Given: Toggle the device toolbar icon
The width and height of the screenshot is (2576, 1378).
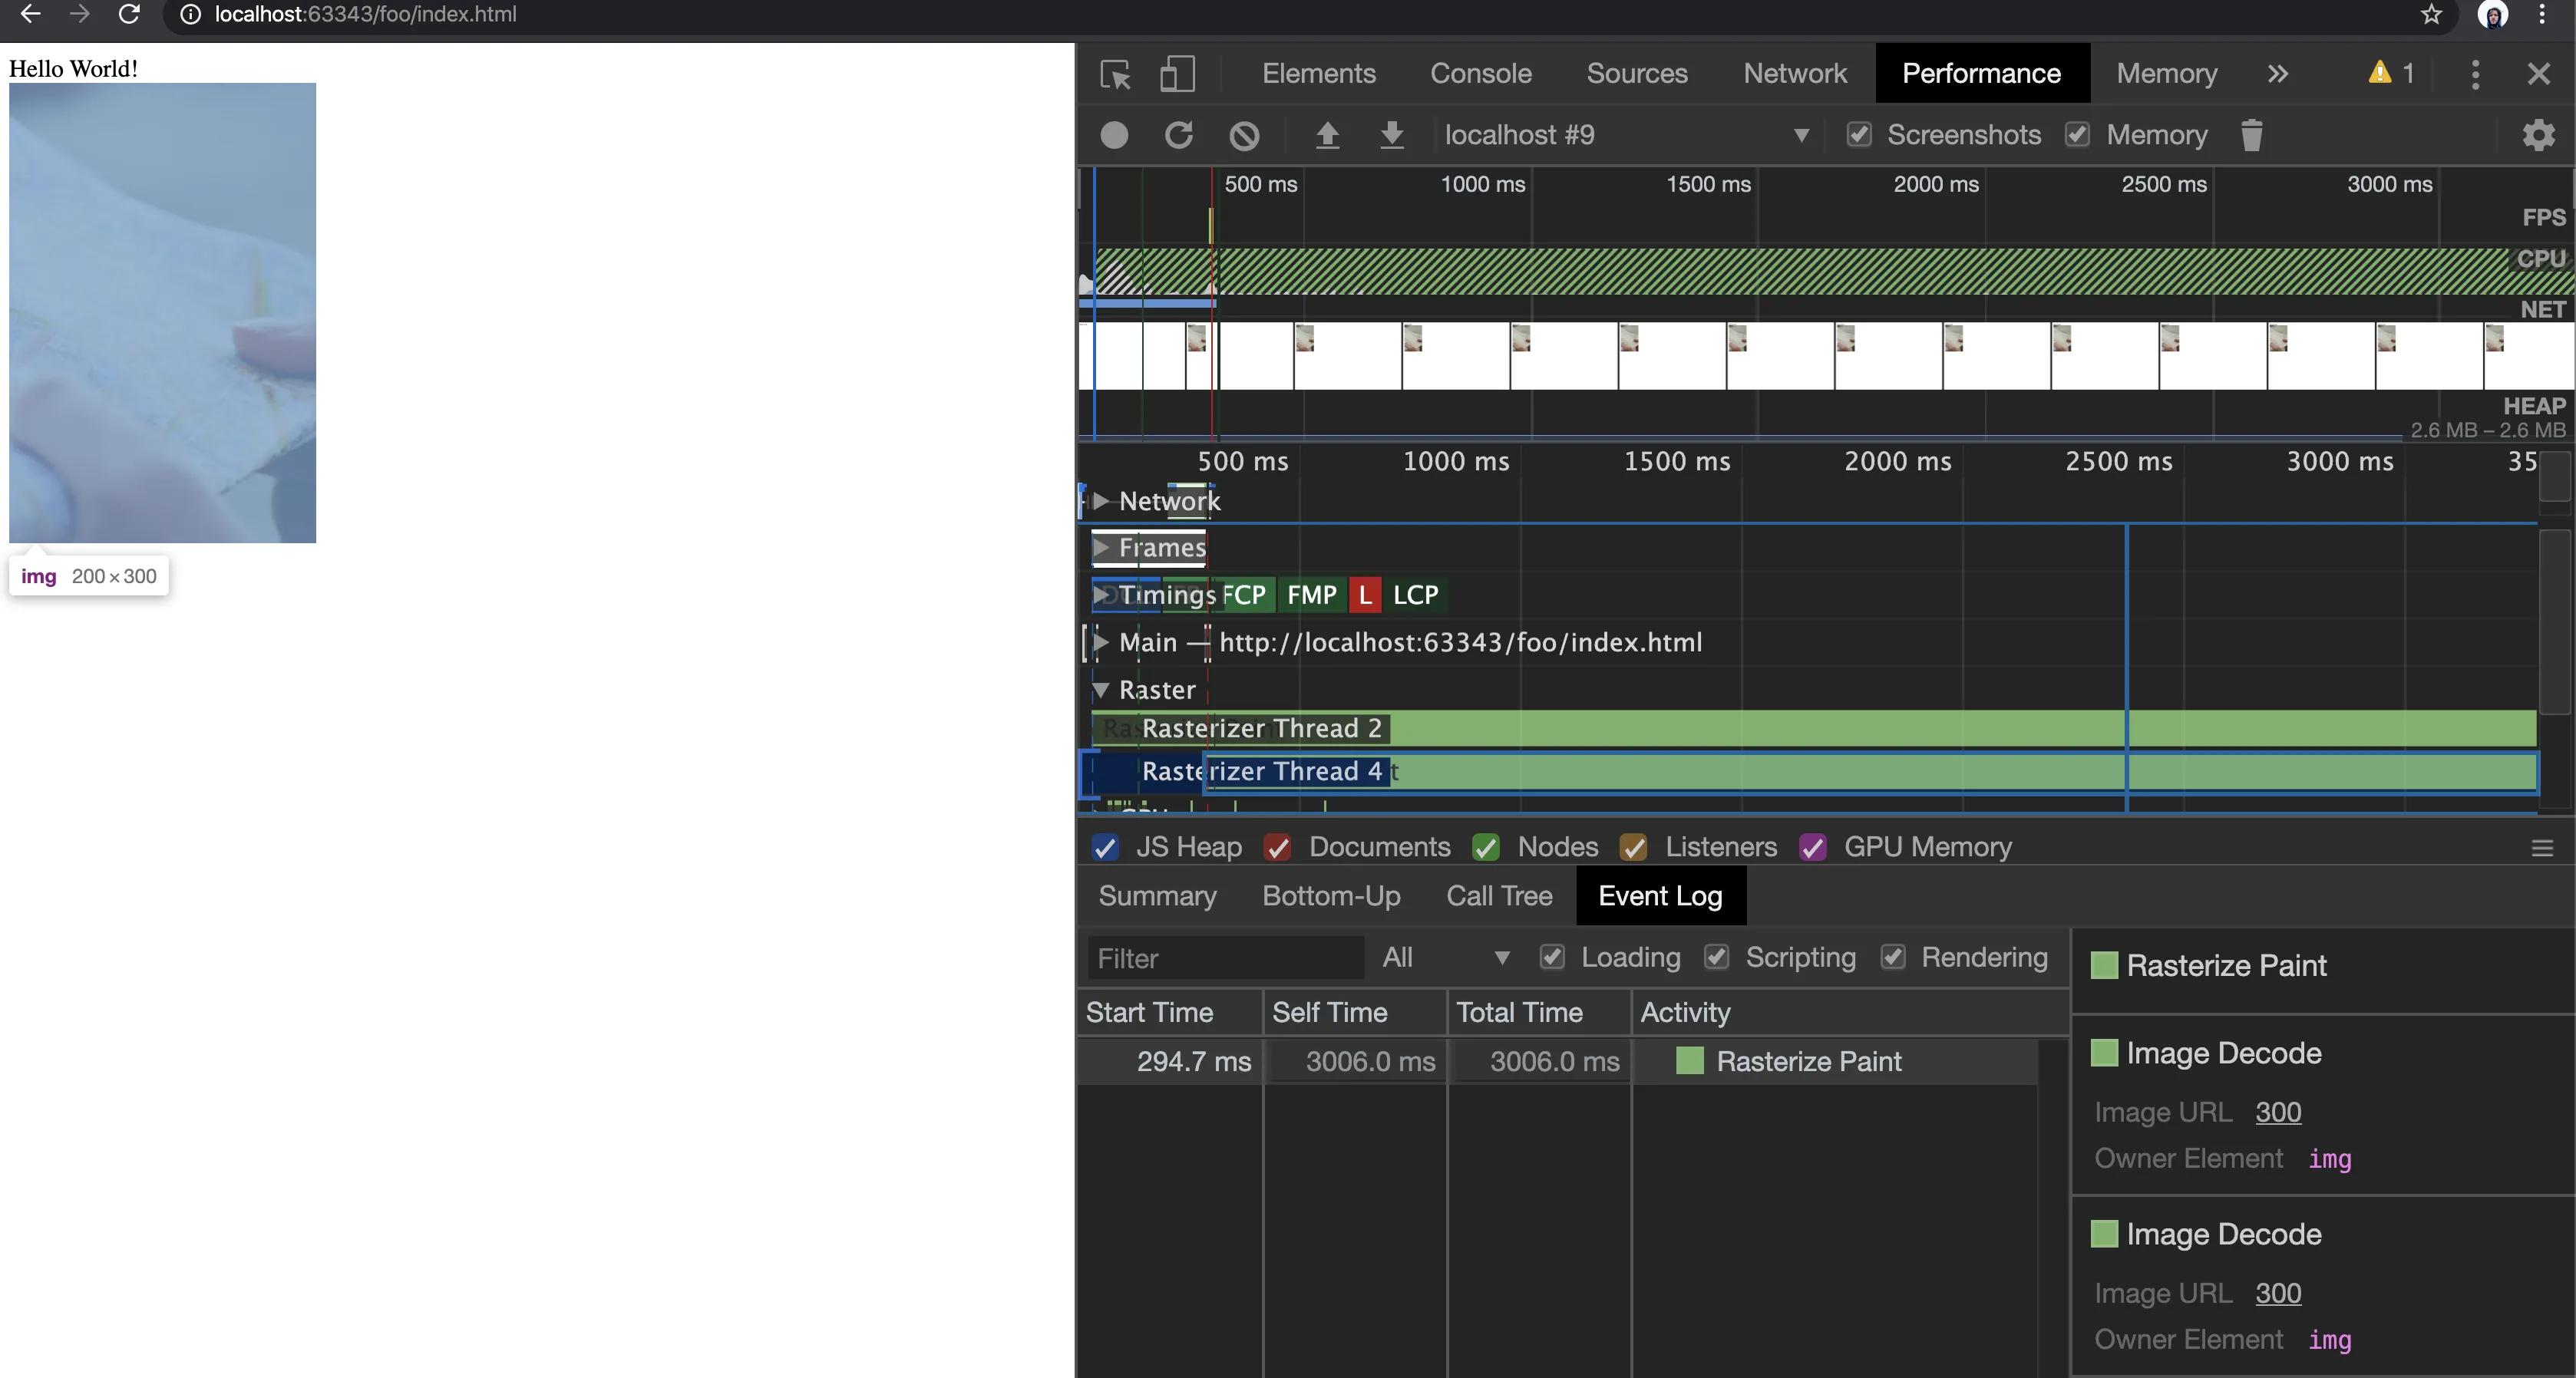Looking at the screenshot, I should 1177,74.
